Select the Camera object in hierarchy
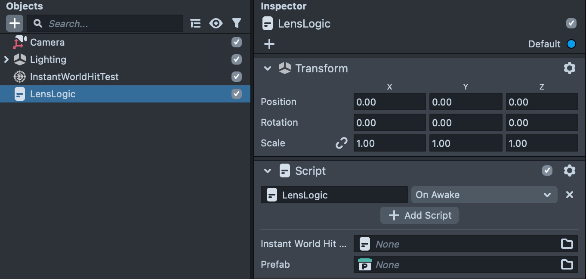586x279 pixels. 47,42
